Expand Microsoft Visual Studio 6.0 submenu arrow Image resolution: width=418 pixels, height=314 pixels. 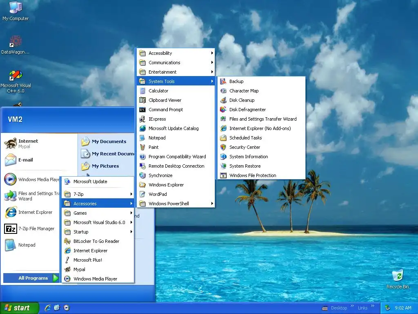131,222
